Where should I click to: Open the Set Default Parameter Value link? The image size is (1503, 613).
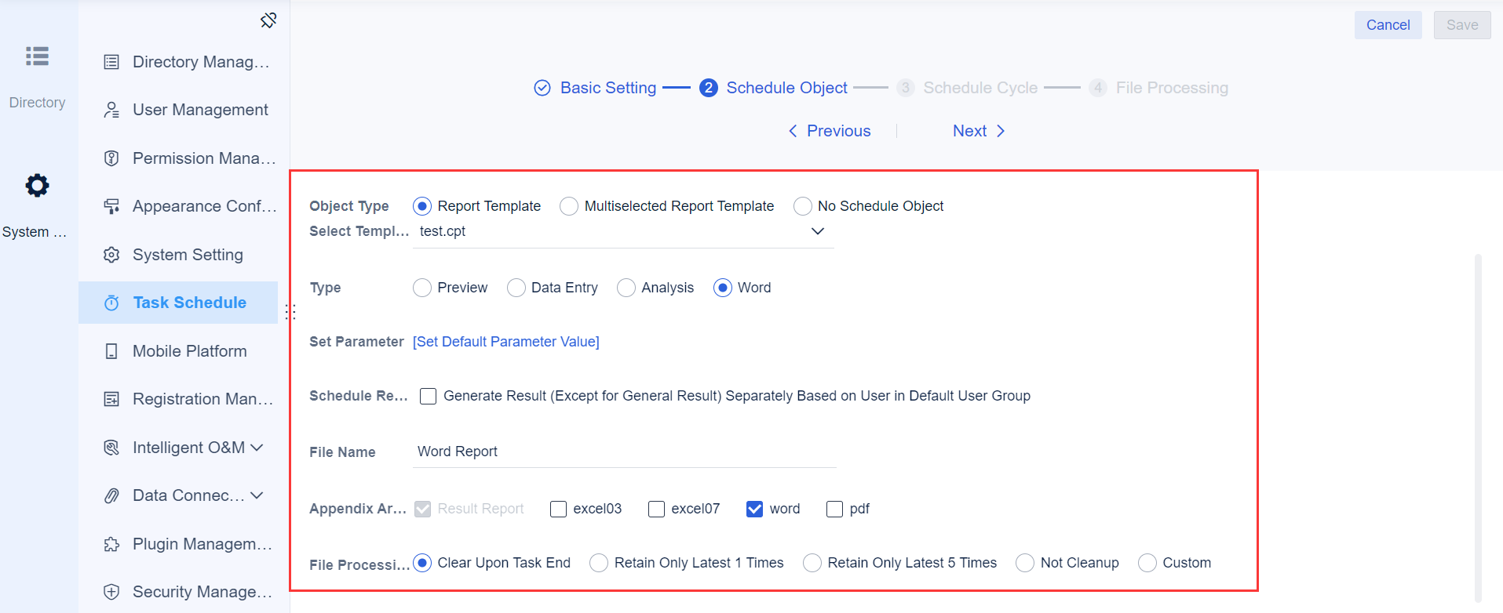(x=506, y=342)
